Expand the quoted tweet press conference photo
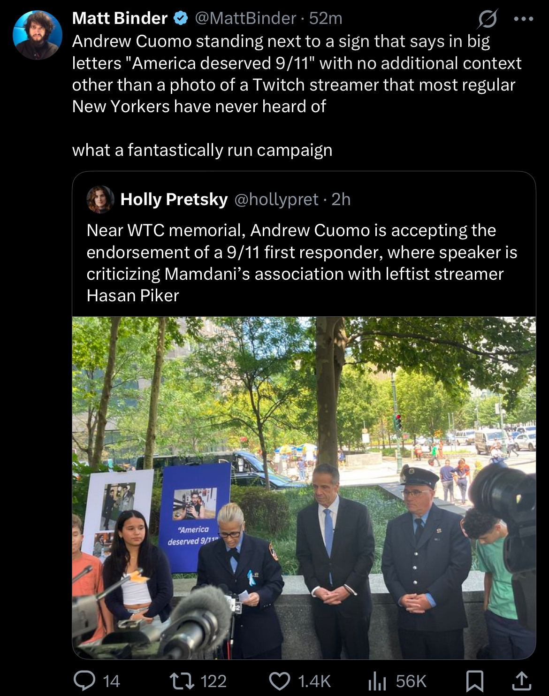 click(304, 488)
